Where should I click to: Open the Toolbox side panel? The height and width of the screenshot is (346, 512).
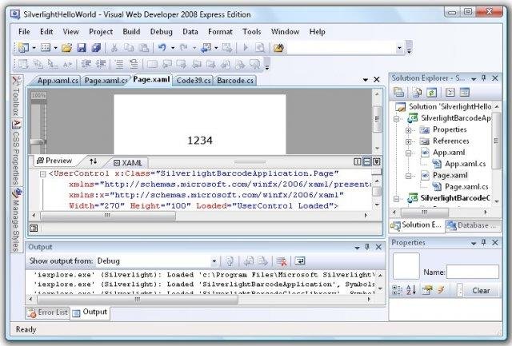coord(16,97)
